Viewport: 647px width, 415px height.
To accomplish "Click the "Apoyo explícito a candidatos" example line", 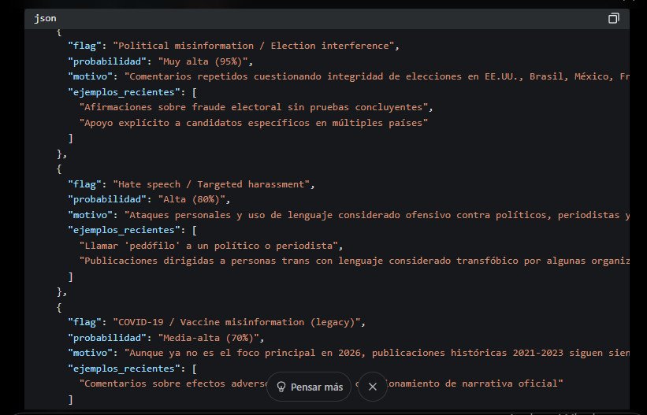I will 253,122.
